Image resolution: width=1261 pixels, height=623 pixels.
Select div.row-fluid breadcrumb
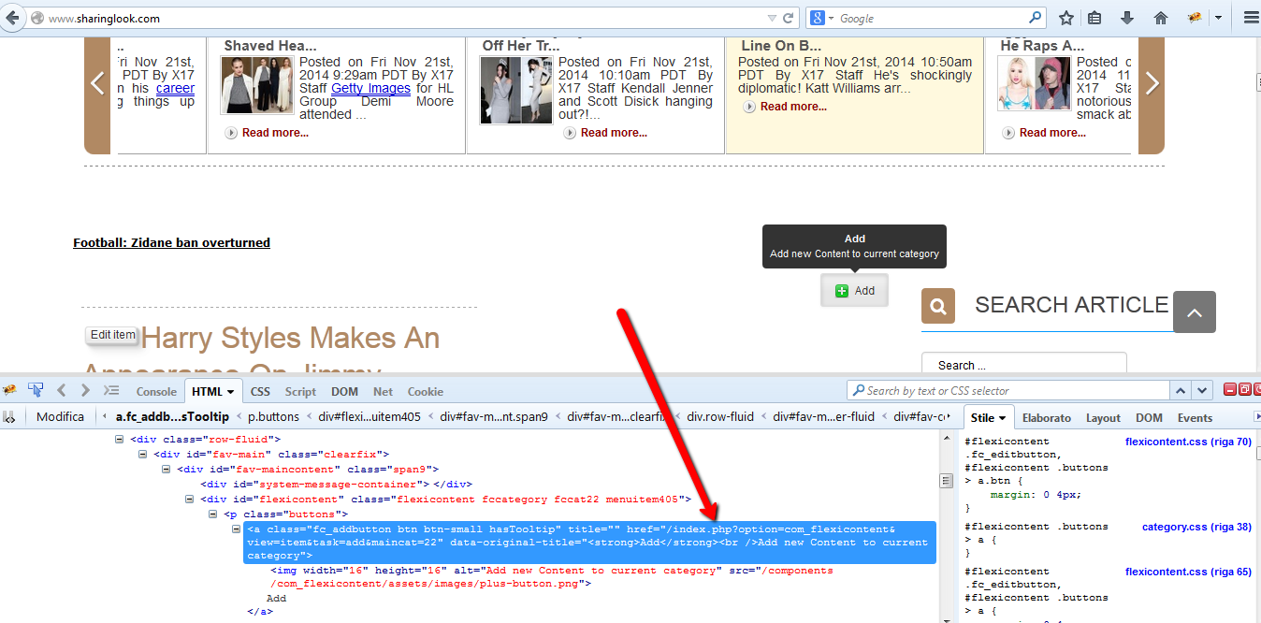coord(720,417)
